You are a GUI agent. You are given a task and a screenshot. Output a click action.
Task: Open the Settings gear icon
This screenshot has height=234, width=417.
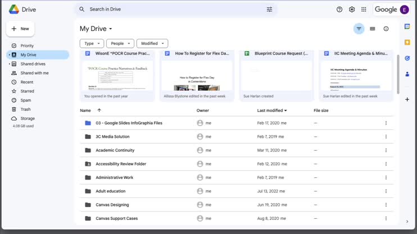pos(352,10)
